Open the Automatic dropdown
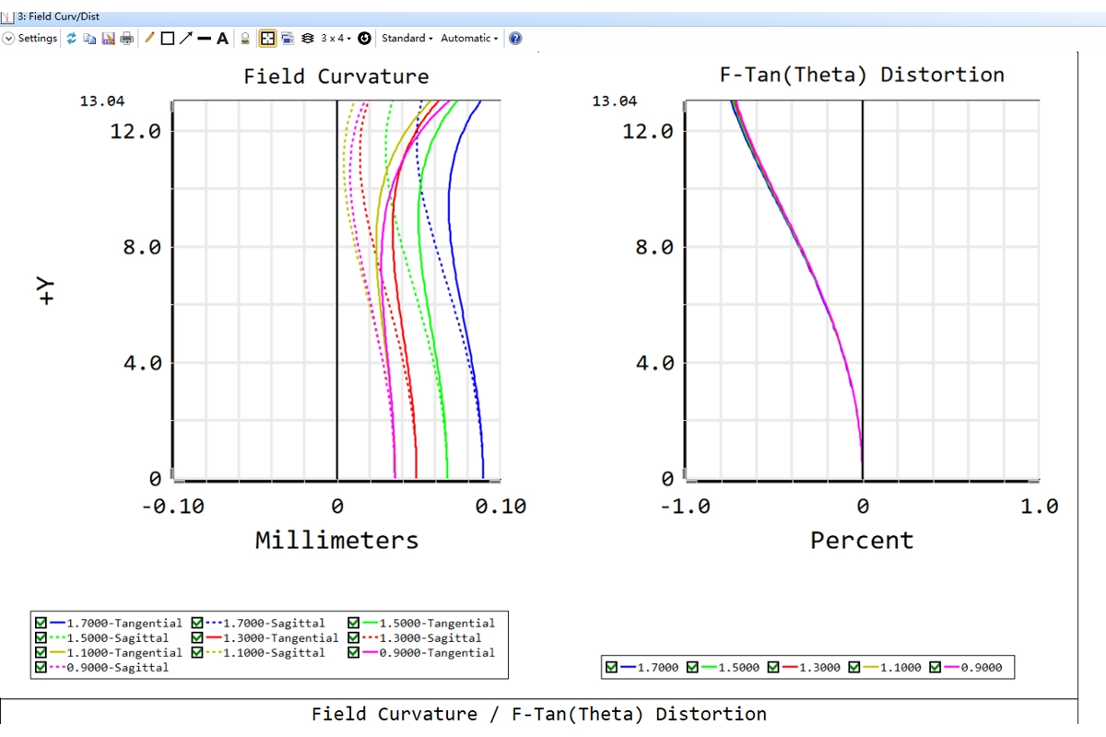The height and width of the screenshot is (737, 1106). tap(468, 39)
